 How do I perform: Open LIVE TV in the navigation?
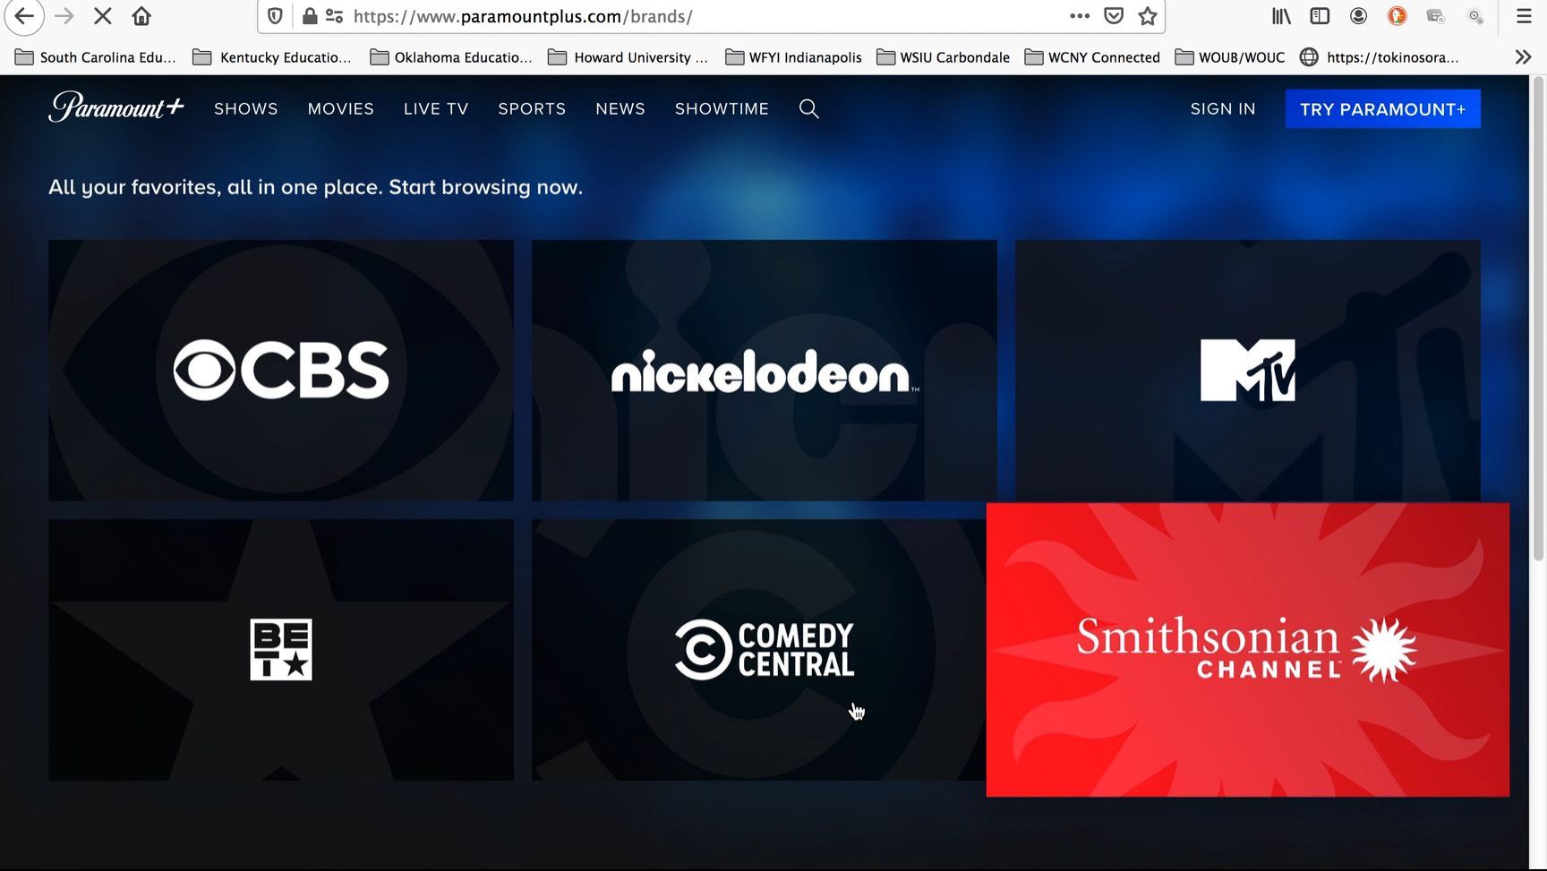(x=436, y=108)
